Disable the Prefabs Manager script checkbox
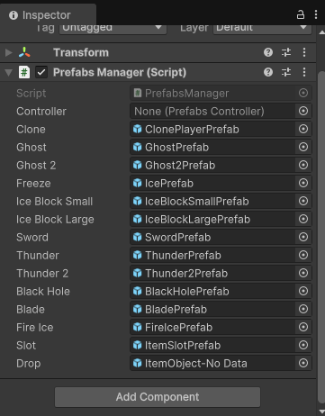325x416 pixels. coord(41,72)
